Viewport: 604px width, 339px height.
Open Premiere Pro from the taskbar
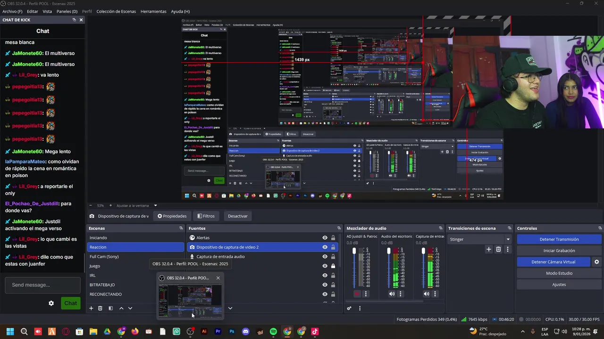218,331
